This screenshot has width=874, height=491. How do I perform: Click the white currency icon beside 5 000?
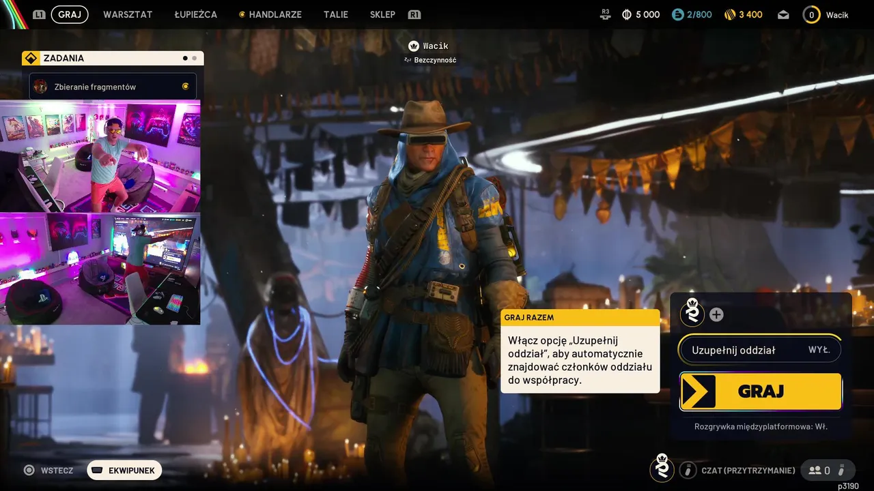pyautogui.click(x=627, y=14)
